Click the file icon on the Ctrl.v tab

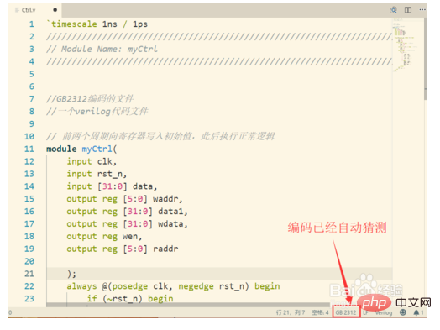point(17,10)
